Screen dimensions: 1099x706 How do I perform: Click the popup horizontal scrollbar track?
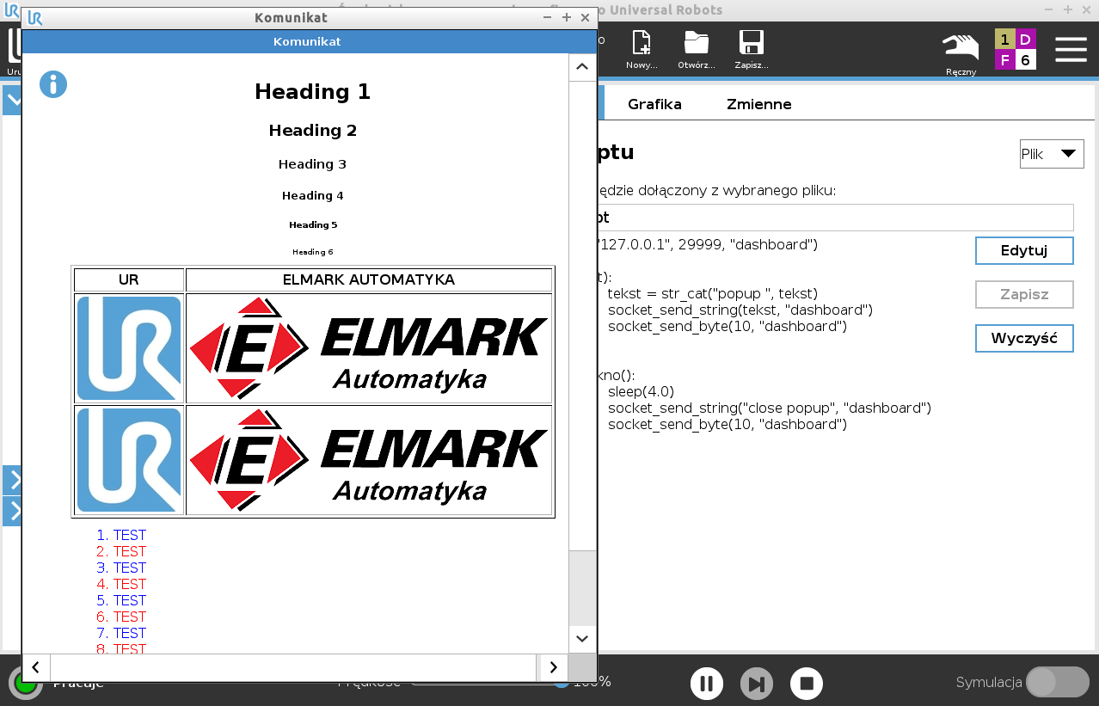(x=293, y=667)
